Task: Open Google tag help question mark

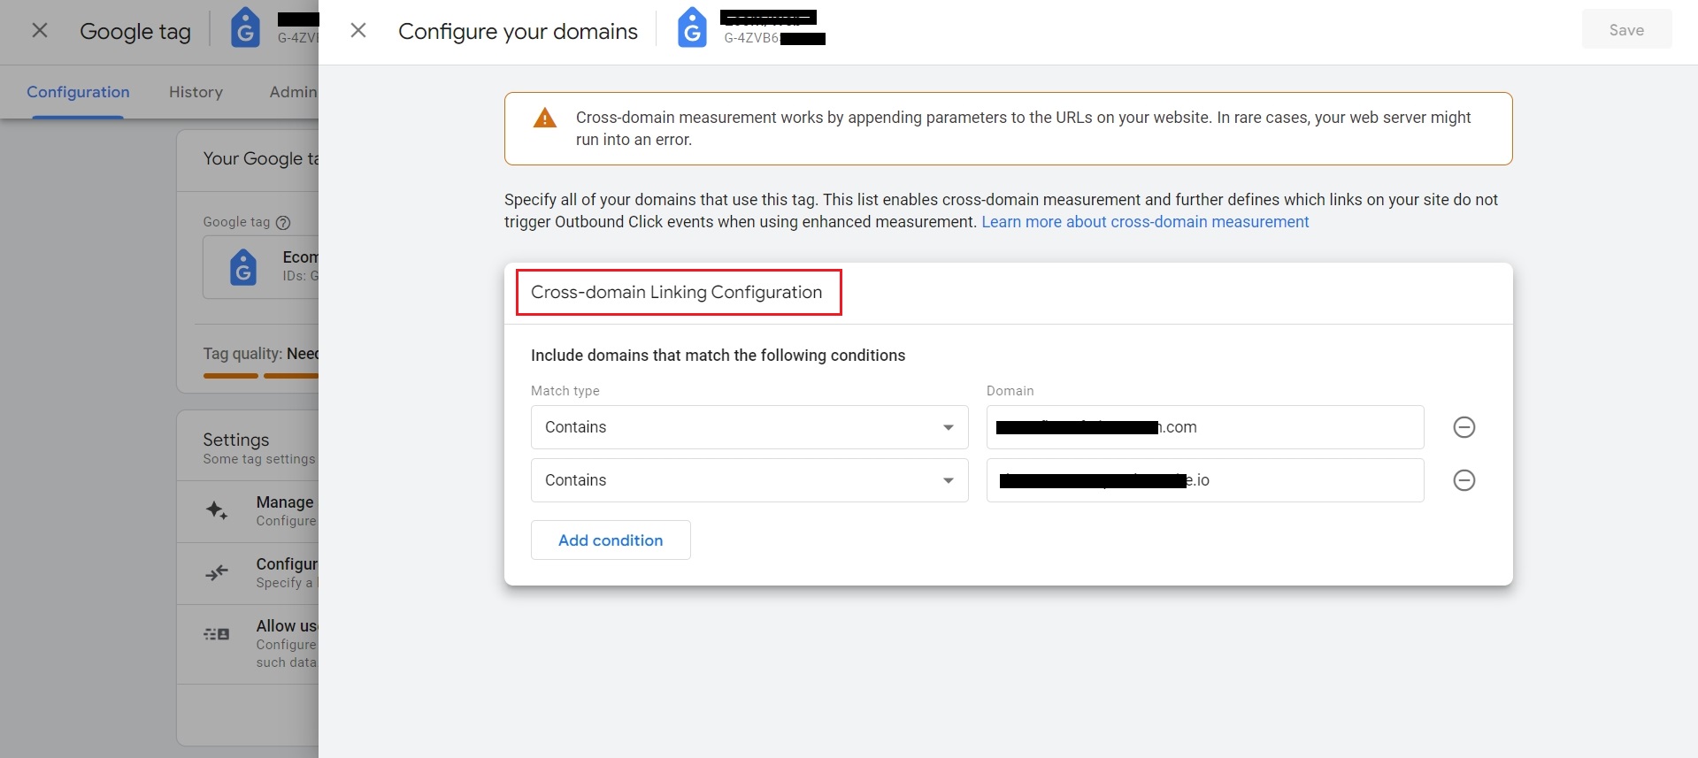Action: point(283,223)
